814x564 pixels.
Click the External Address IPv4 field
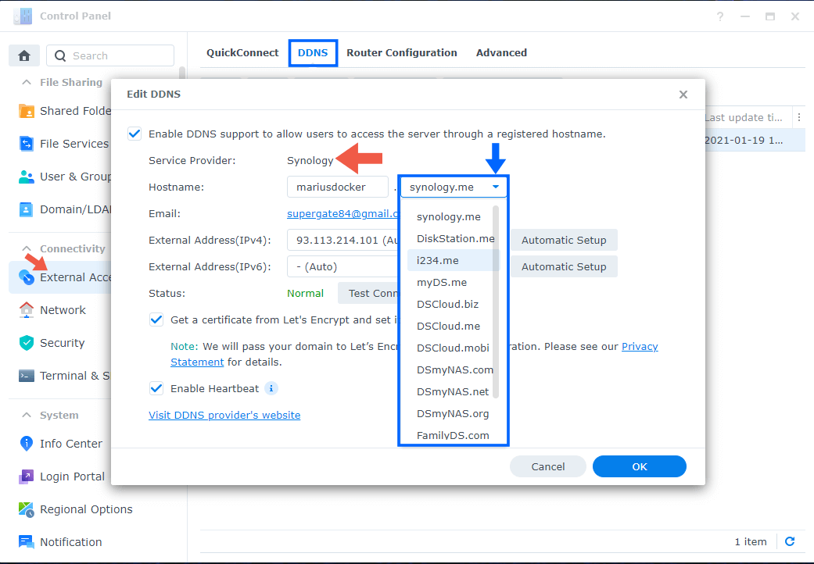click(342, 240)
